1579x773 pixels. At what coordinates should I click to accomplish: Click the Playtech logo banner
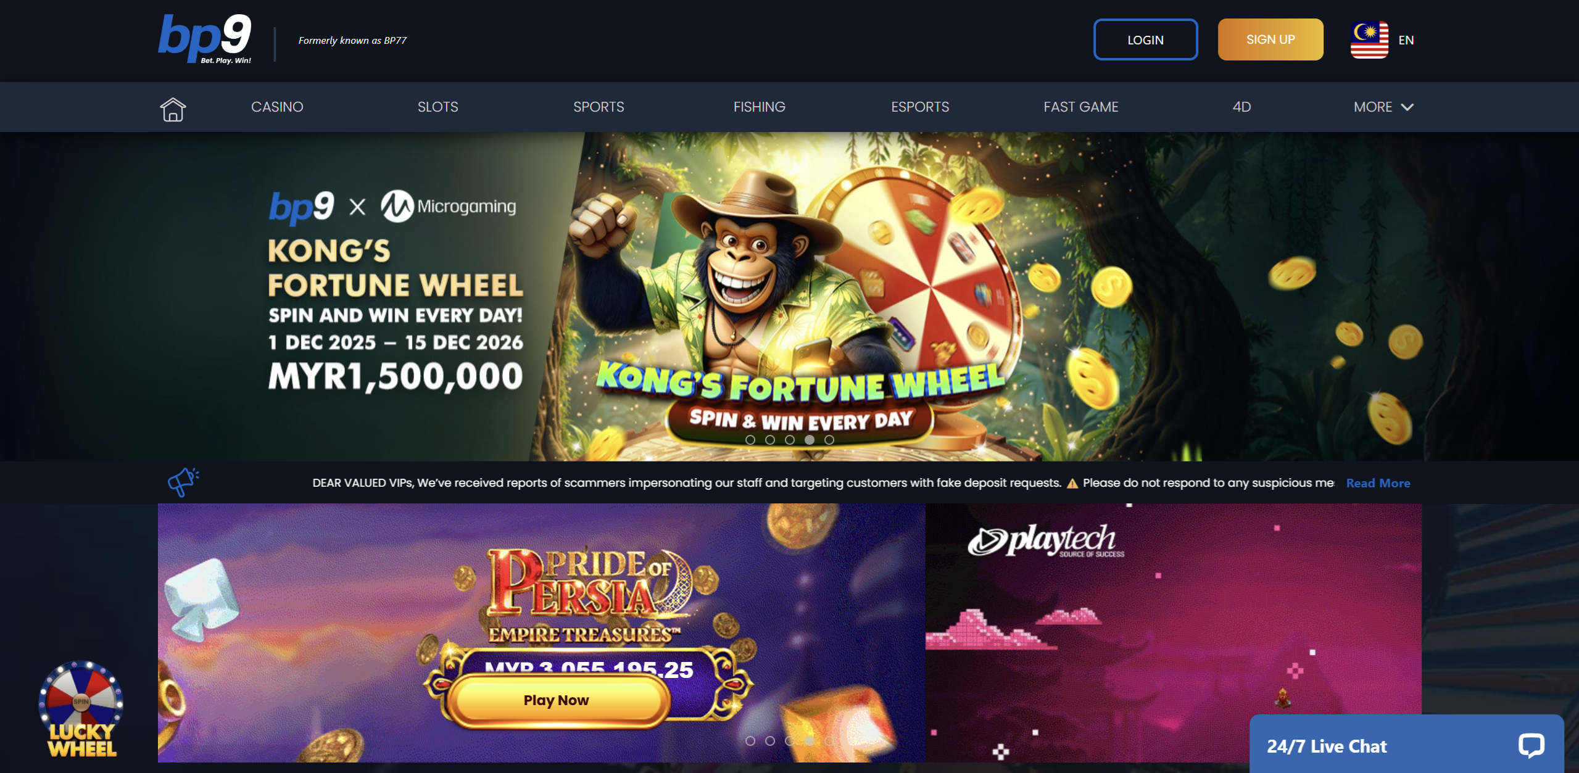[1046, 541]
